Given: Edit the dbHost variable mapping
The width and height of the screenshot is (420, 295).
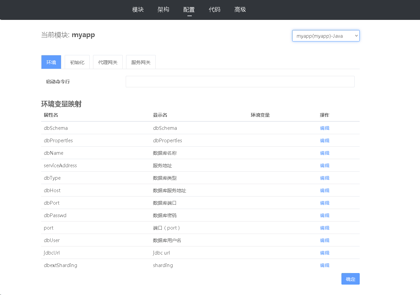Looking at the screenshot, I should (325, 190).
